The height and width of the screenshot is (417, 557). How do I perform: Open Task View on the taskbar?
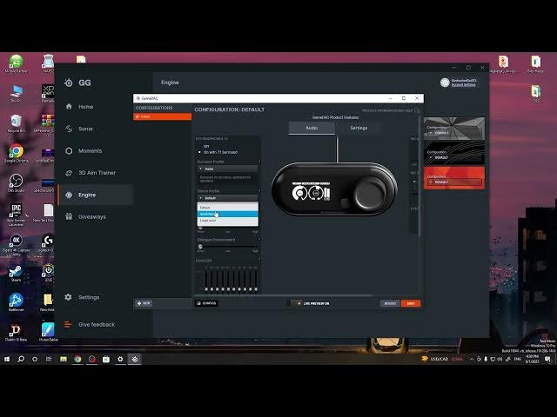click(49, 359)
